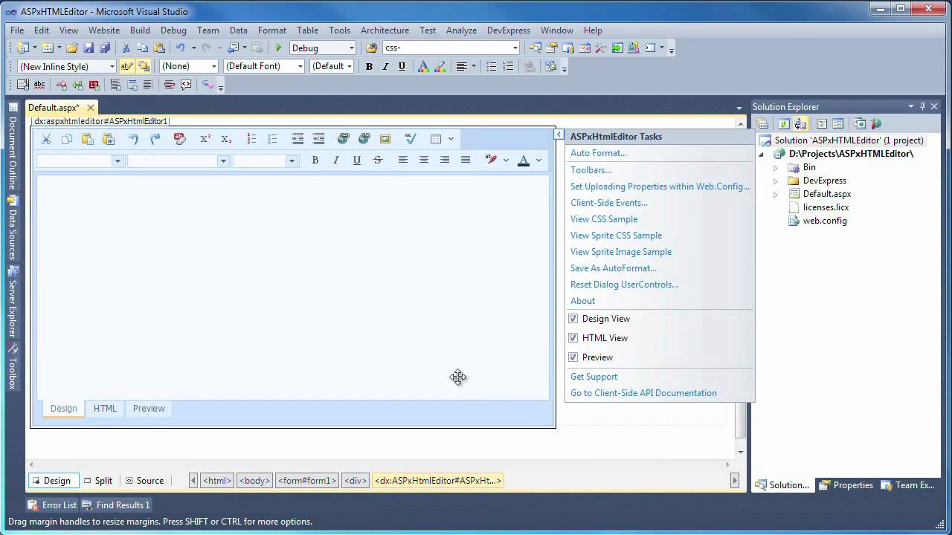Justify text in the HTML editor toolbar
Screen dimensions: 952x535
click(466, 160)
